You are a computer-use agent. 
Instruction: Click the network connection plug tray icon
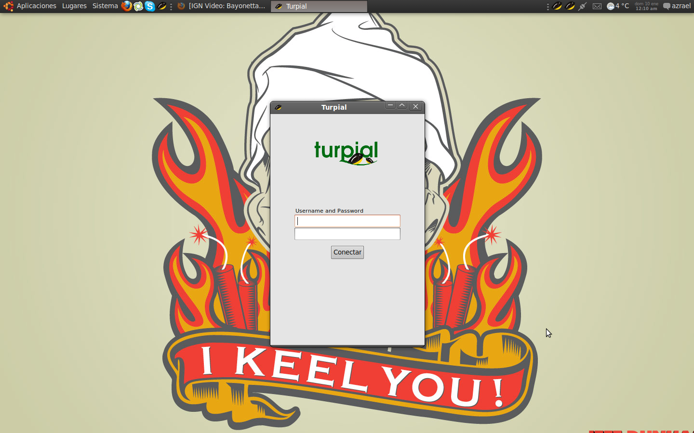[583, 6]
